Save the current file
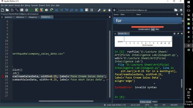The image size is (193, 108). point(12,10)
